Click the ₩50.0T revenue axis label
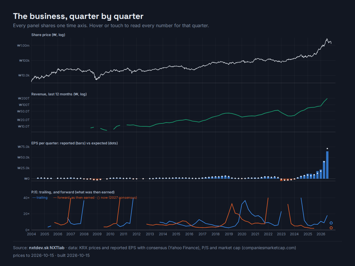This screenshot has height=266, width=355. (x=24, y=111)
